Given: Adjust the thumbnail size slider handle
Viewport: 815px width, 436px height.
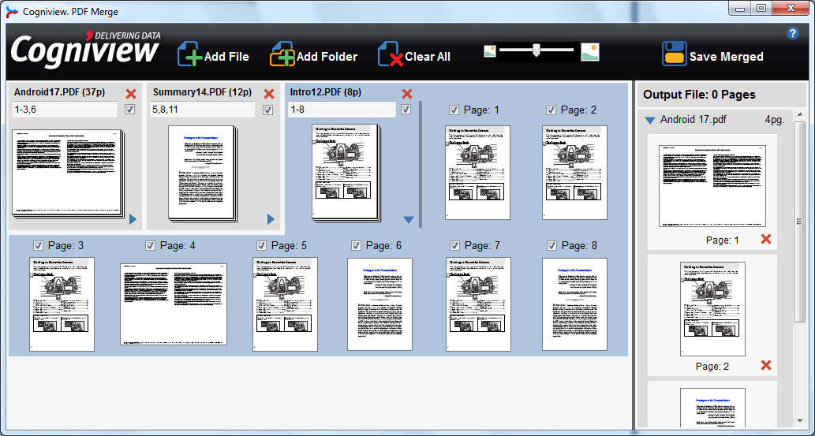Looking at the screenshot, I should click(536, 50).
